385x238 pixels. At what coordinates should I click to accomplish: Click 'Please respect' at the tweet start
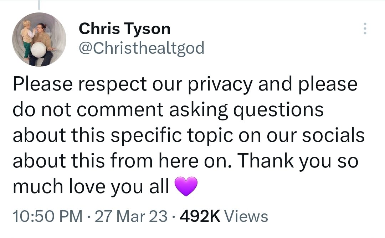[79, 84]
